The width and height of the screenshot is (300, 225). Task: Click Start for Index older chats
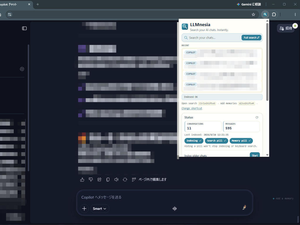click(x=255, y=155)
